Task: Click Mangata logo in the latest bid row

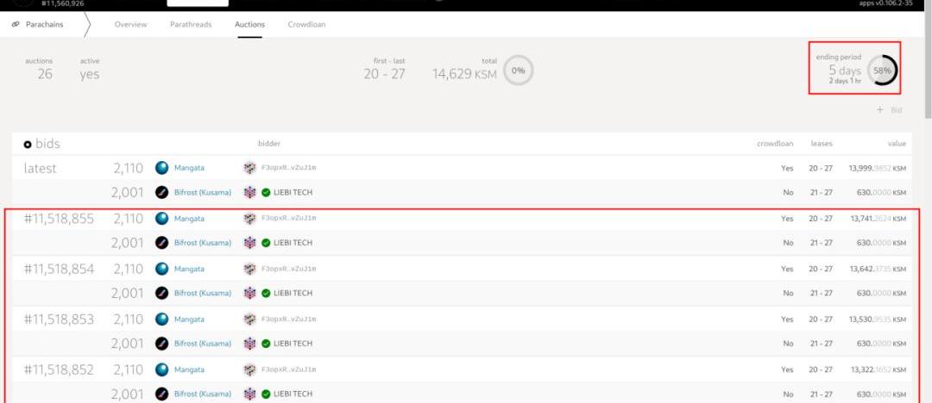Action: pyautogui.click(x=161, y=168)
